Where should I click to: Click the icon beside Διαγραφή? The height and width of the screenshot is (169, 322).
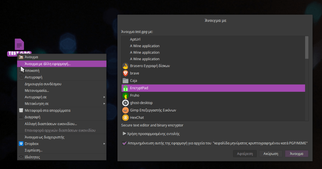tap(21, 117)
